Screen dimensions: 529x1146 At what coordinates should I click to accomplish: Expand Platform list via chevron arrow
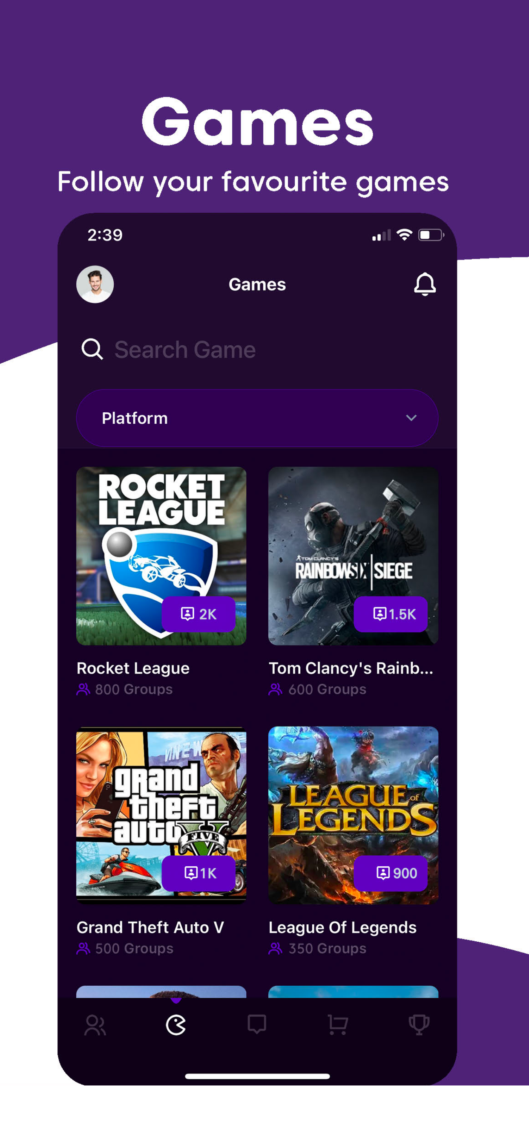411,418
